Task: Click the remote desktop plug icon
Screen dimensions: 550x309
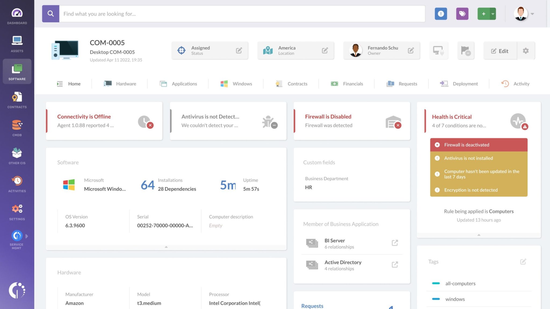Action: [x=438, y=50]
